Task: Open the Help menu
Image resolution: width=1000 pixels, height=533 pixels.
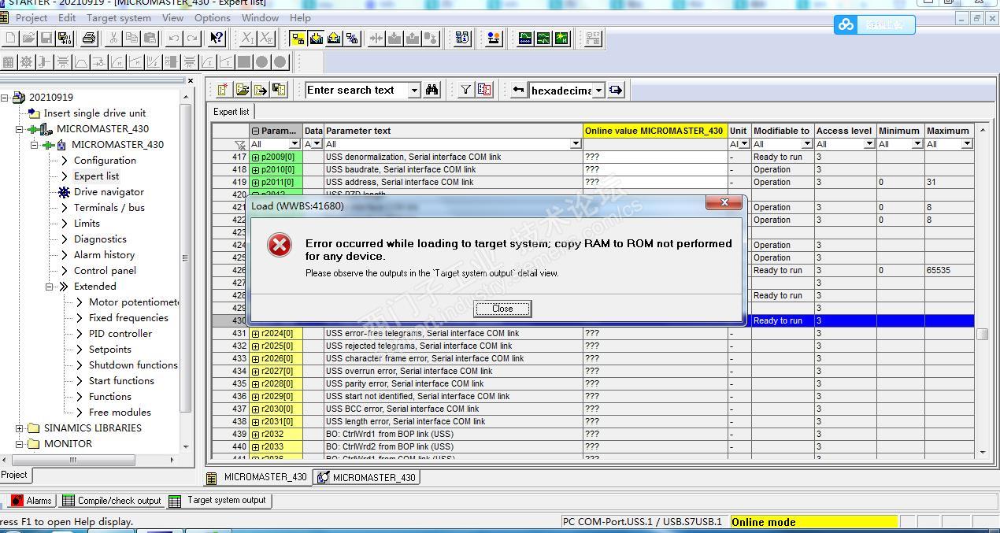Action: coord(300,17)
